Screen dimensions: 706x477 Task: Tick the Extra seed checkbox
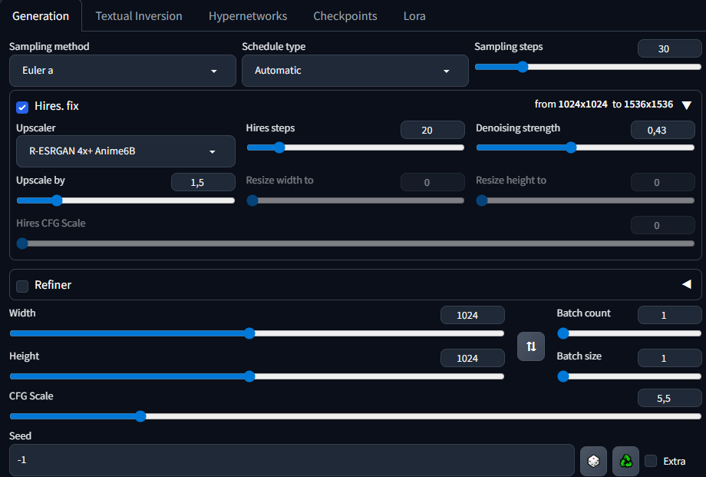coord(651,461)
